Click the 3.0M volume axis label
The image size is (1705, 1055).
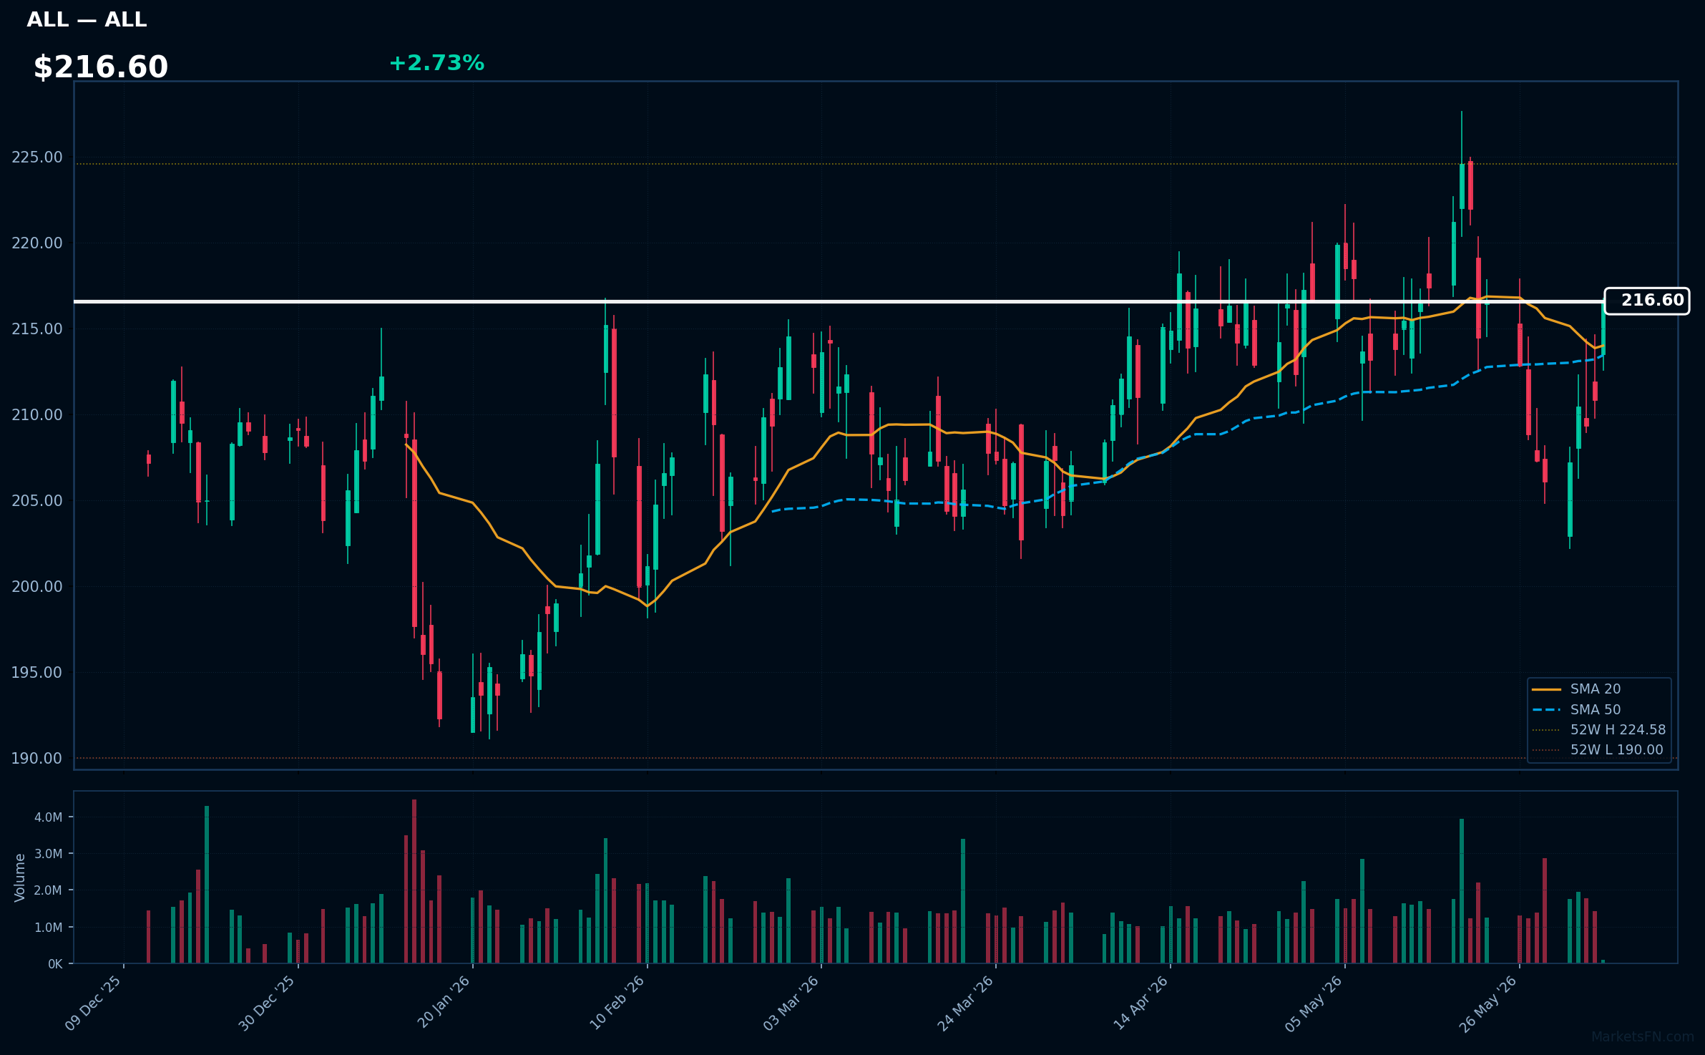(49, 854)
